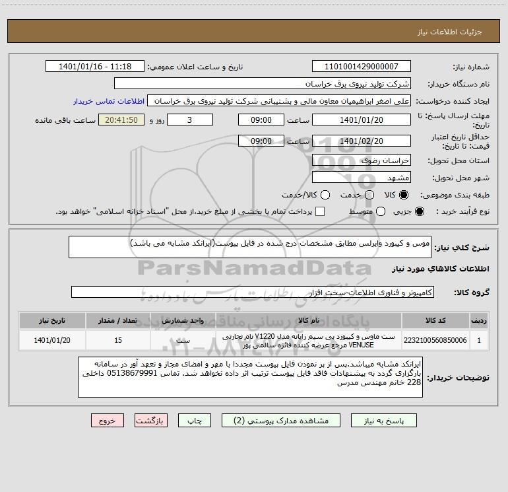Click the remaining time 20:41:50 field
This screenshot has height=492, width=508.
(x=121, y=120)
